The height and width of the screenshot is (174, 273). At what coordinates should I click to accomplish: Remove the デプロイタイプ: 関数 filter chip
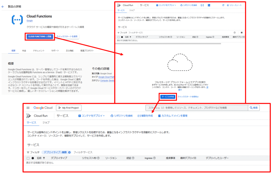pos(69,152)
